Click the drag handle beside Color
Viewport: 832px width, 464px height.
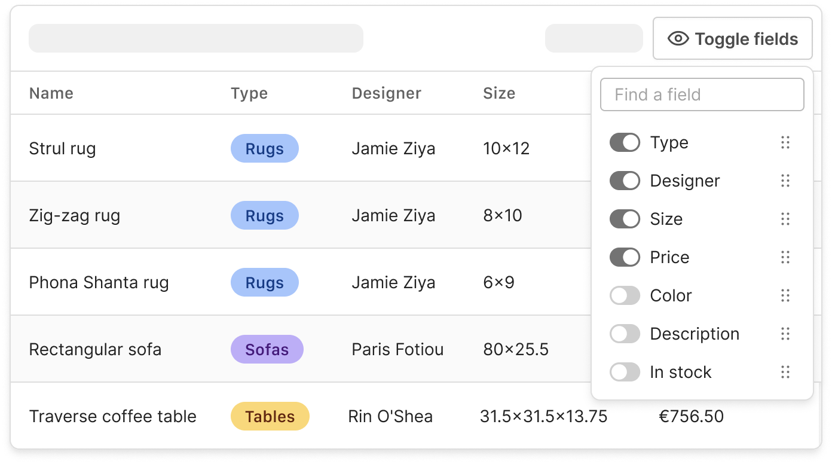pyautogui.click(x=785, y=295)
